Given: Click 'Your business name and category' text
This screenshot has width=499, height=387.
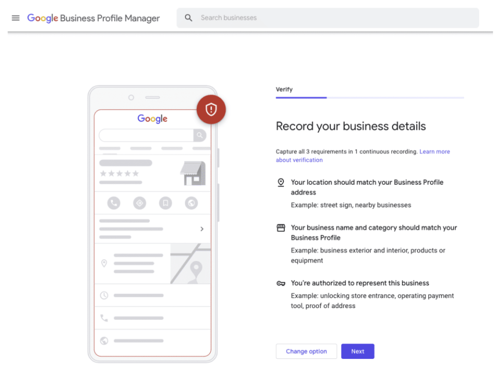Looking at the screenshot, I should (374, 232).
